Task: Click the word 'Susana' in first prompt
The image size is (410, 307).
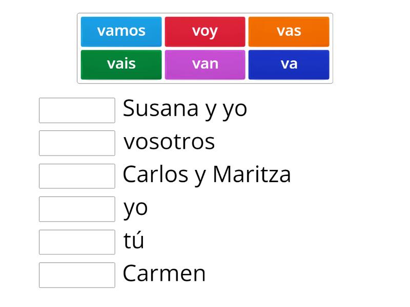Action: coord(160,108)
